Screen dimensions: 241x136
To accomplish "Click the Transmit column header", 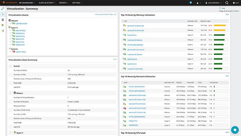I will (x=190, y=82).
